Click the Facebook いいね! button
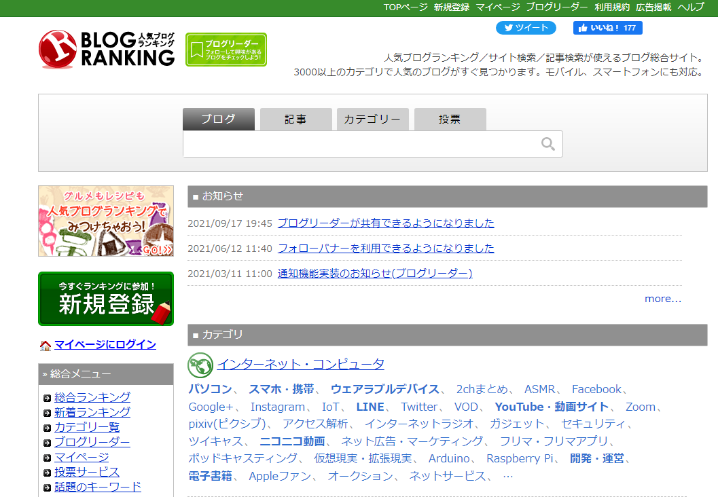 (607, 28)
